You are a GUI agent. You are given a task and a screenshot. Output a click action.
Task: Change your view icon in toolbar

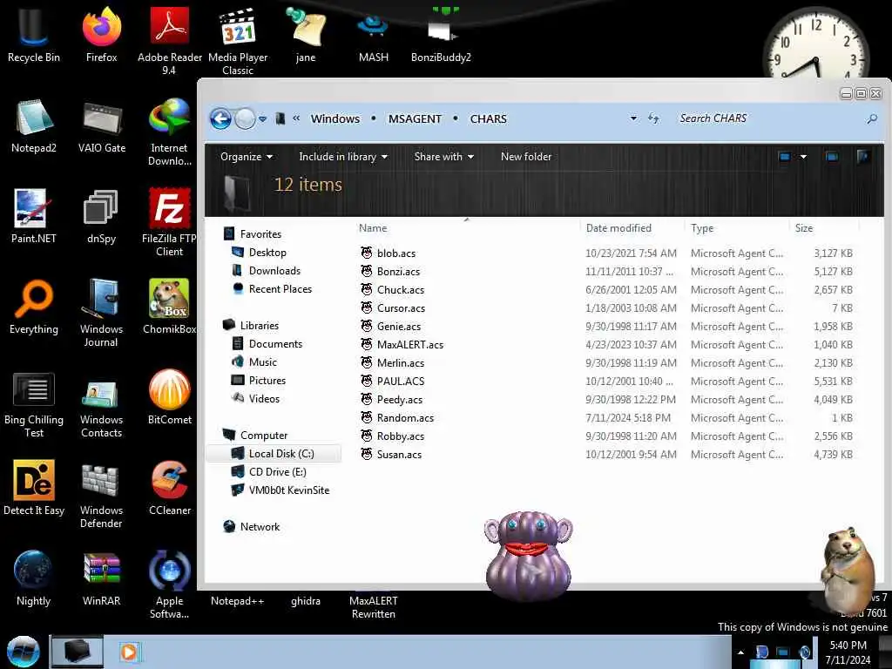point(785,157)
